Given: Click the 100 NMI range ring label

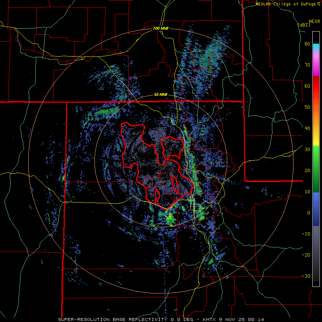Looking at the screenshot, I should click(161, 28).
